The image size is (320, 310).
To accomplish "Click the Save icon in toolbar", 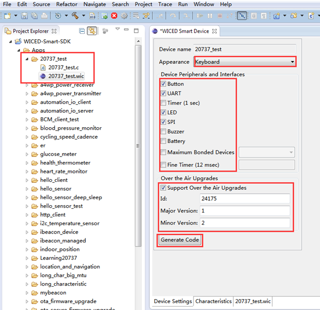I will click(x=24, y=16).
